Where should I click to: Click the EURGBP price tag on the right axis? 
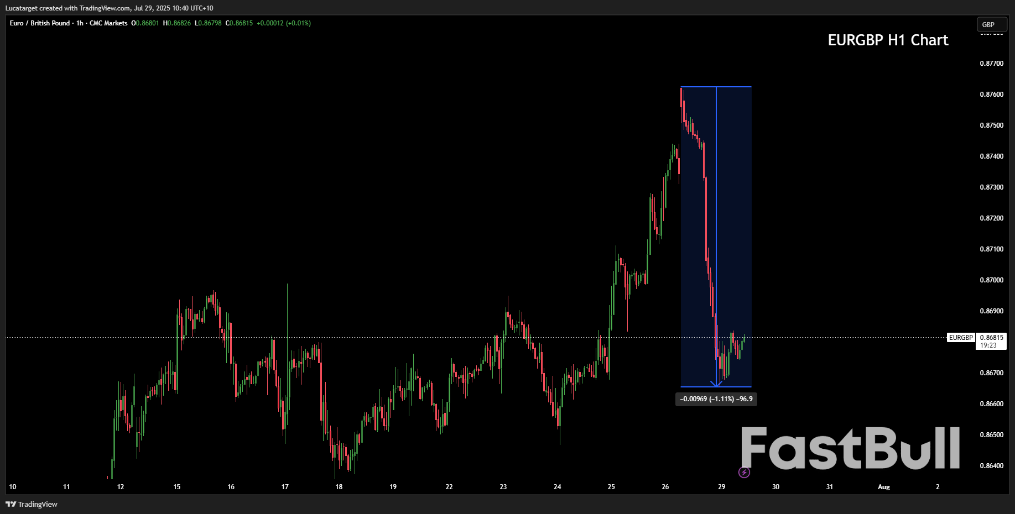coord(960,337)
